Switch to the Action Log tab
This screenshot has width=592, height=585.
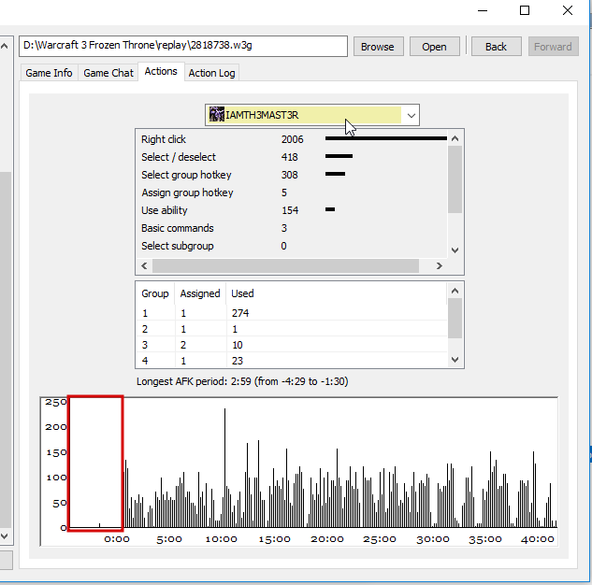[x=211, y=73]
